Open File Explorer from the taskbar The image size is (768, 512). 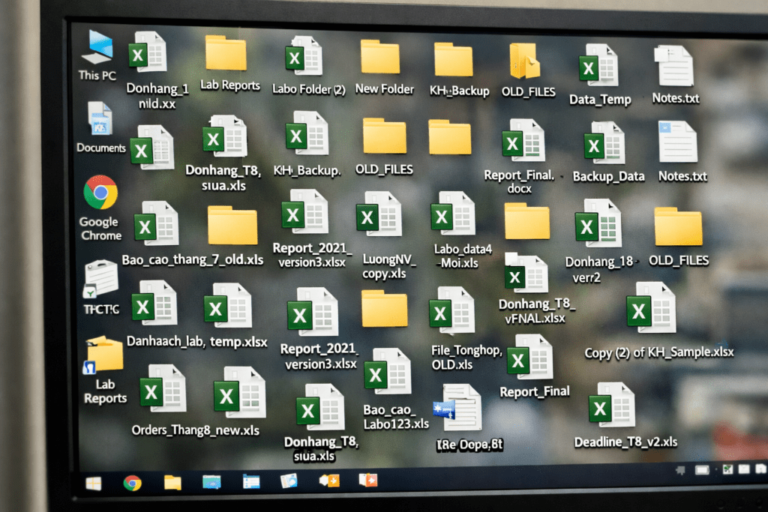[x=172, y=482]
